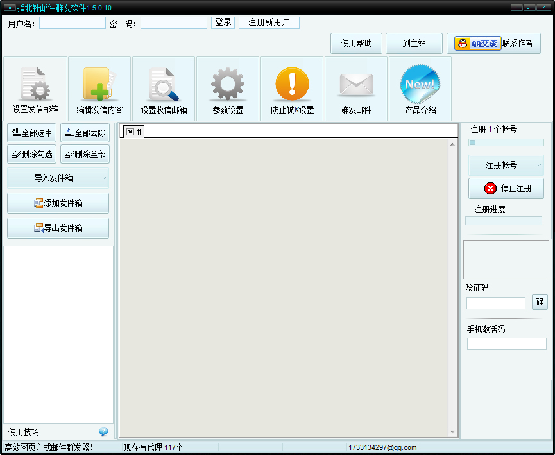Viewport: 555px width, 455px height.
Task: Click the 验证码 input box
Action: [x=495, y=303]
